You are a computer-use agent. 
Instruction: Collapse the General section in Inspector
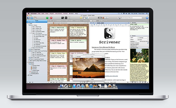[x=131, y=36]
